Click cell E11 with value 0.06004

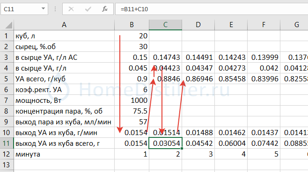coord(231,143)
